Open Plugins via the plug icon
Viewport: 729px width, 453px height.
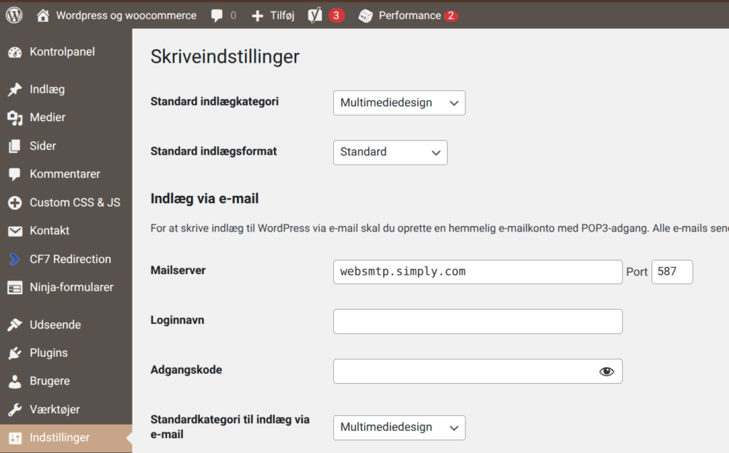coord(16,353)
